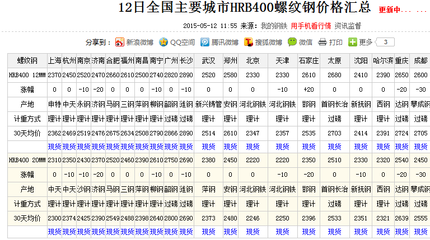430x240 pixels.
Task: Click the Sohu Weibo share icon
Action: (249, 42)
